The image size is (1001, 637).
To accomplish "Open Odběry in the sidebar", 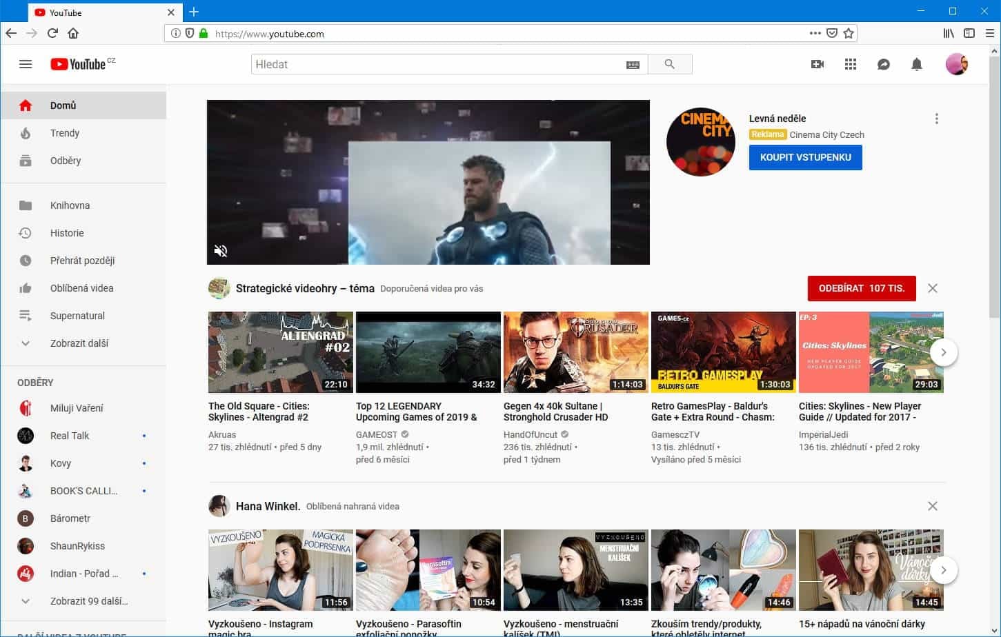I will tap(83, 161).
